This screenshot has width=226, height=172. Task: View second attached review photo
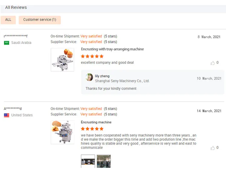(x=104, y=161)
